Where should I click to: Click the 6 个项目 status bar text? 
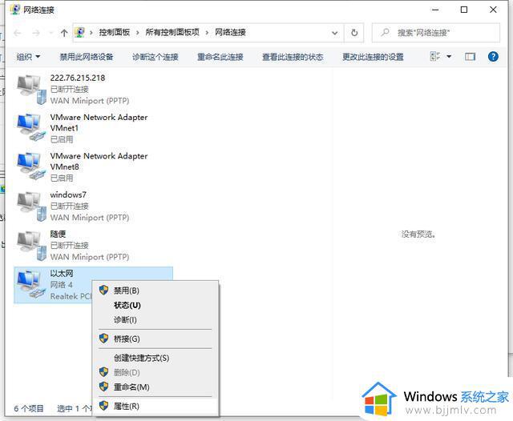(29, 408)
